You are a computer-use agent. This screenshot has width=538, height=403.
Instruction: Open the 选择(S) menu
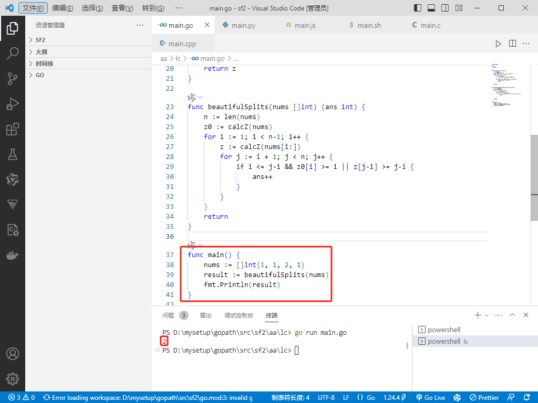tap(92, 8)
